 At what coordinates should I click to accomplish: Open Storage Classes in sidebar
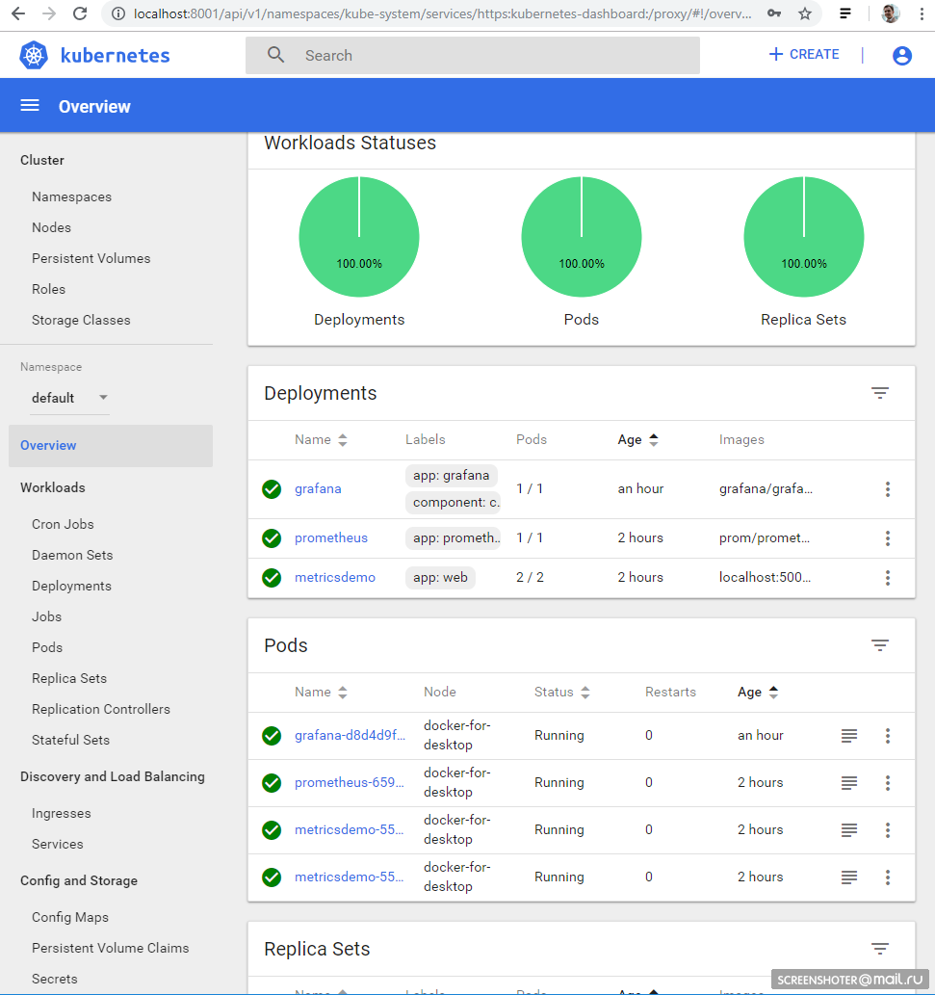pos(81,320)
